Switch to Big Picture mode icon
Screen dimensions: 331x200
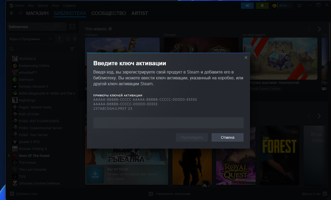[x=300, y=5]
